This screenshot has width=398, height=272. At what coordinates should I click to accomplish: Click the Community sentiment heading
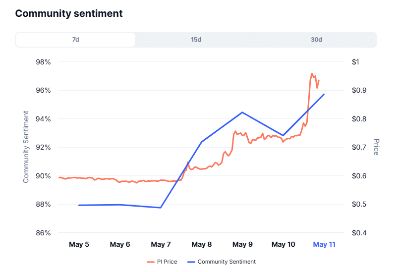click(x=69, y=13)
